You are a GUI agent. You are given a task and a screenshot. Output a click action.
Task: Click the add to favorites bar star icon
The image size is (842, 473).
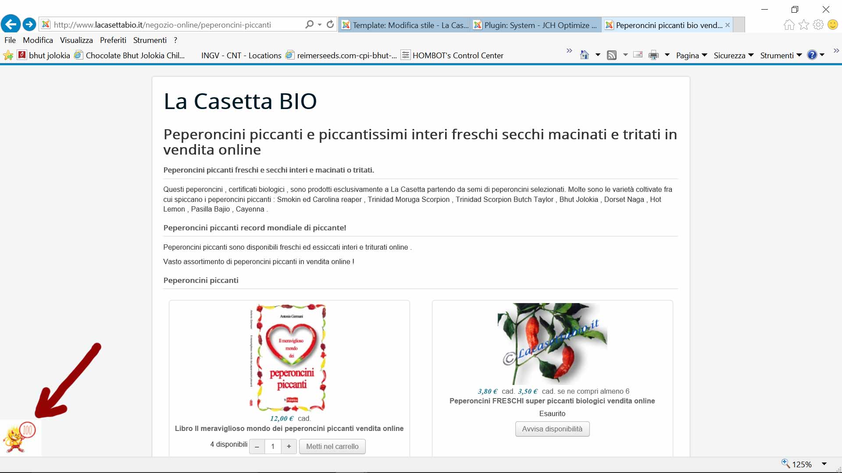click(x=8, y=55)
